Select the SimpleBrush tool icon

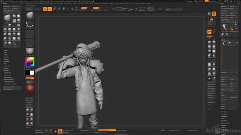coord(232,29)
